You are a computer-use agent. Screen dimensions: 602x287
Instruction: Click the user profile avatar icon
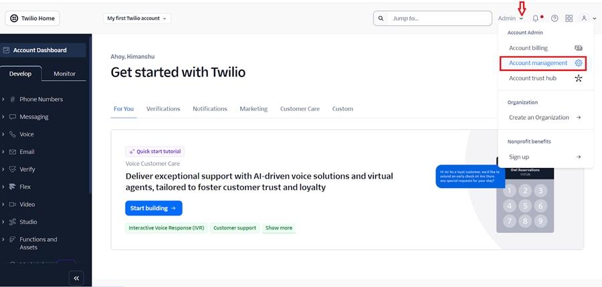tap(584, 19)
